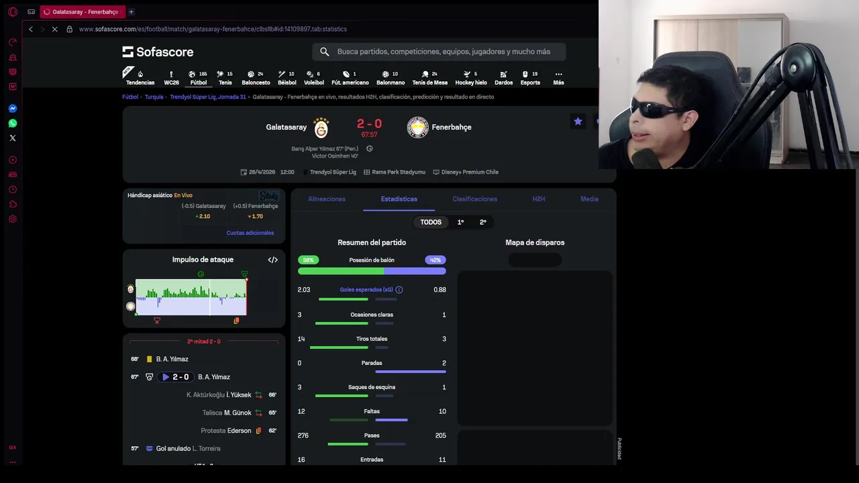Click the browser Back arrow
The height and width of the screenshot is (483, 859).
[x=30, y=30]
